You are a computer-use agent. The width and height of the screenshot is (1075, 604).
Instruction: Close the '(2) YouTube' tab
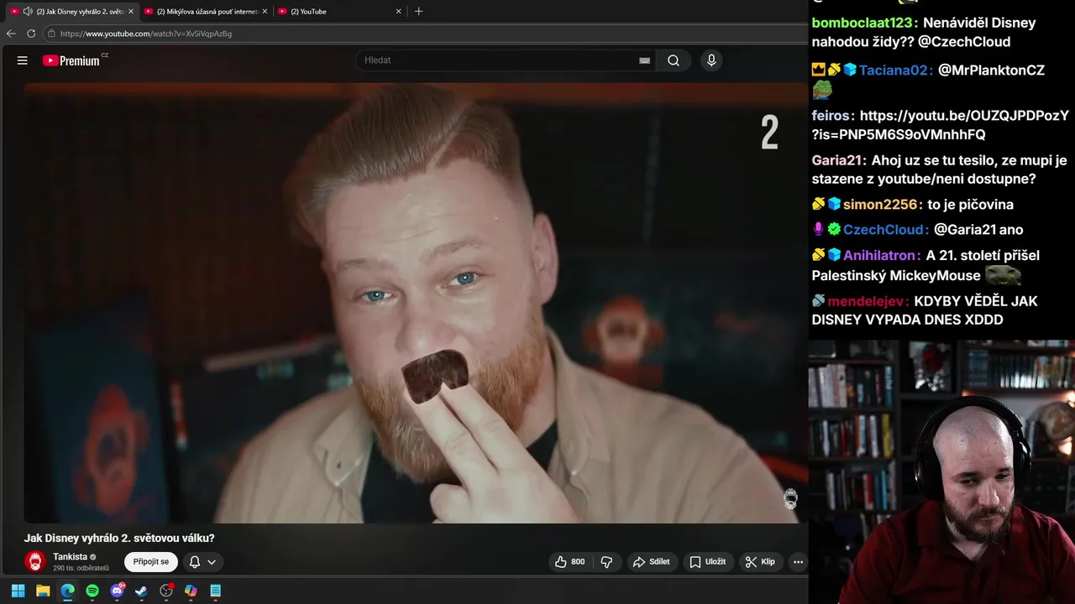(x=398, y=12)
